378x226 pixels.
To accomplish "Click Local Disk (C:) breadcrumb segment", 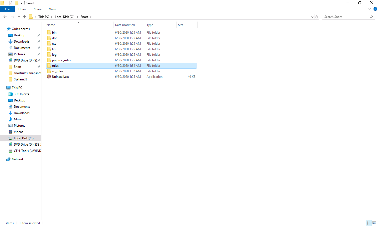I will point(65,17).
